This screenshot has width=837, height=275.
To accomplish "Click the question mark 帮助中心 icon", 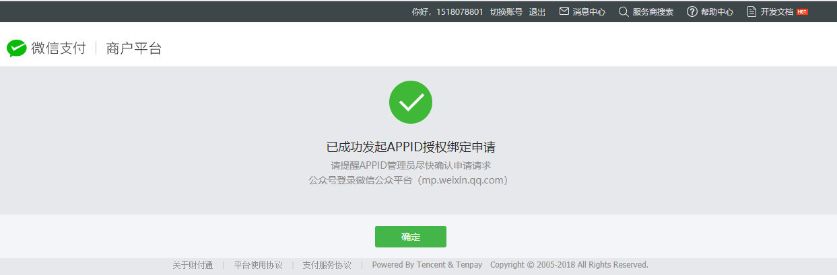I will [692, 11].
